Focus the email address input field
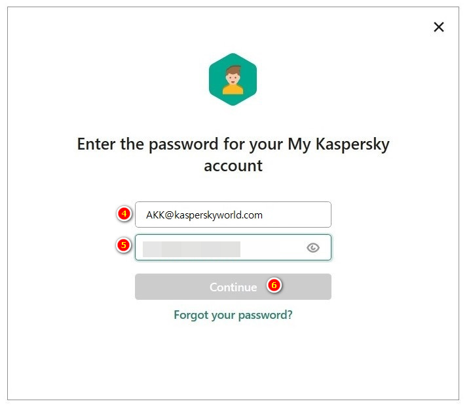Screen dimensions: 471x412 233,215
